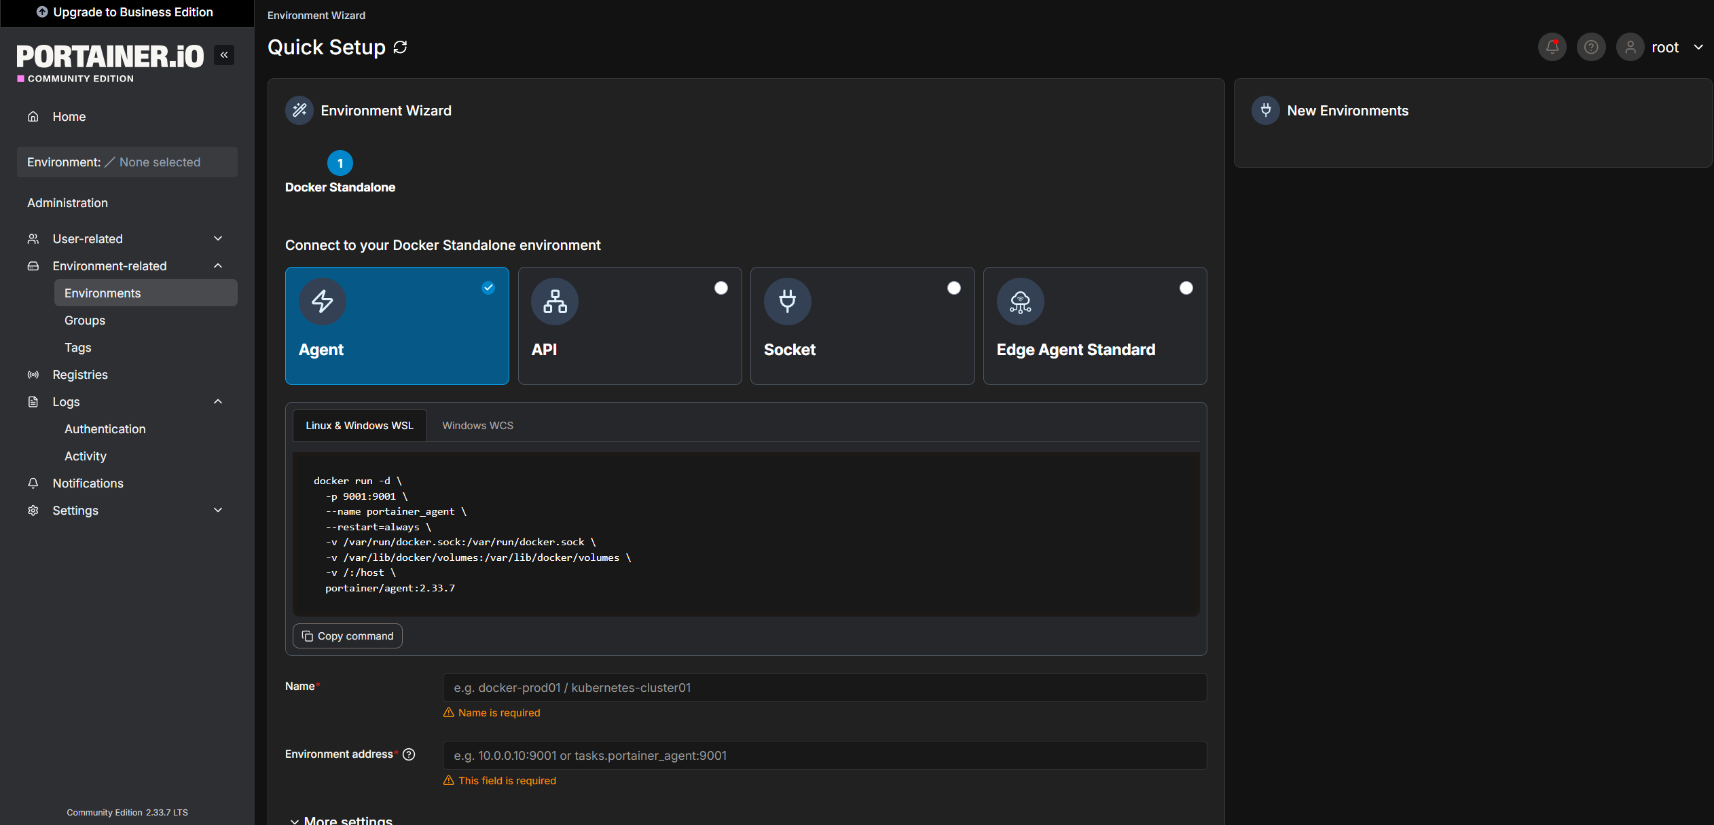The width and height of the screenshot is (1714, 825).
Task: Expand the Settings section chevron
Action: (218, 510)
